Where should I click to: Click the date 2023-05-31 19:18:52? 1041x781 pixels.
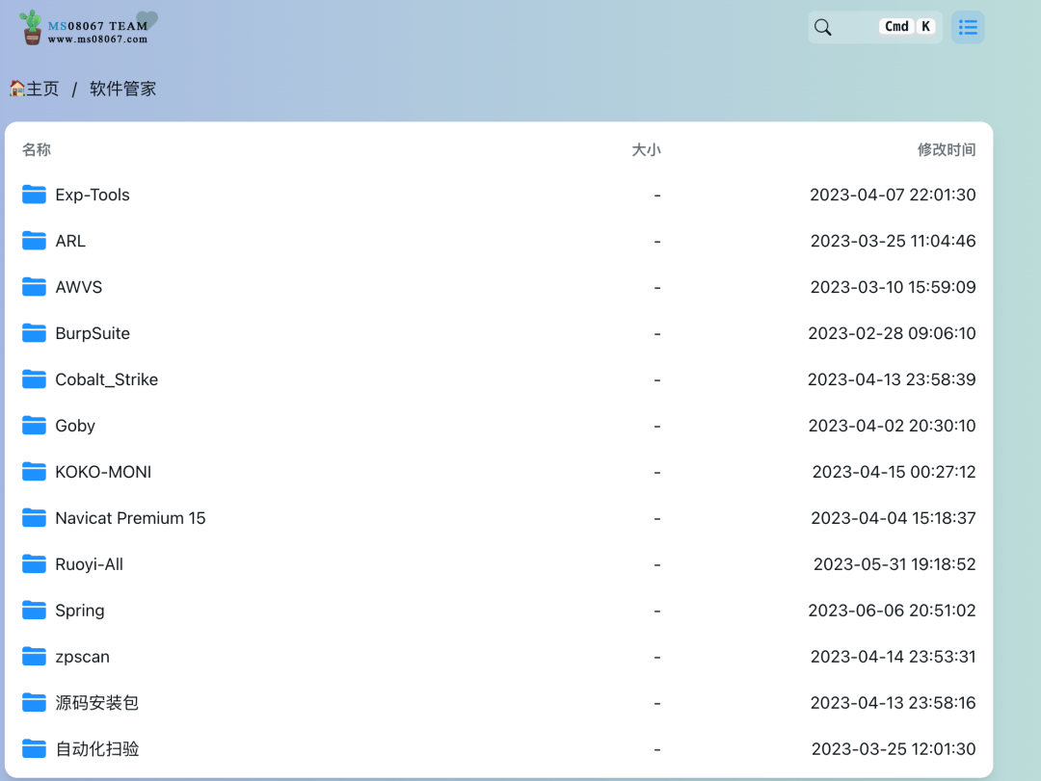[894, 564]
